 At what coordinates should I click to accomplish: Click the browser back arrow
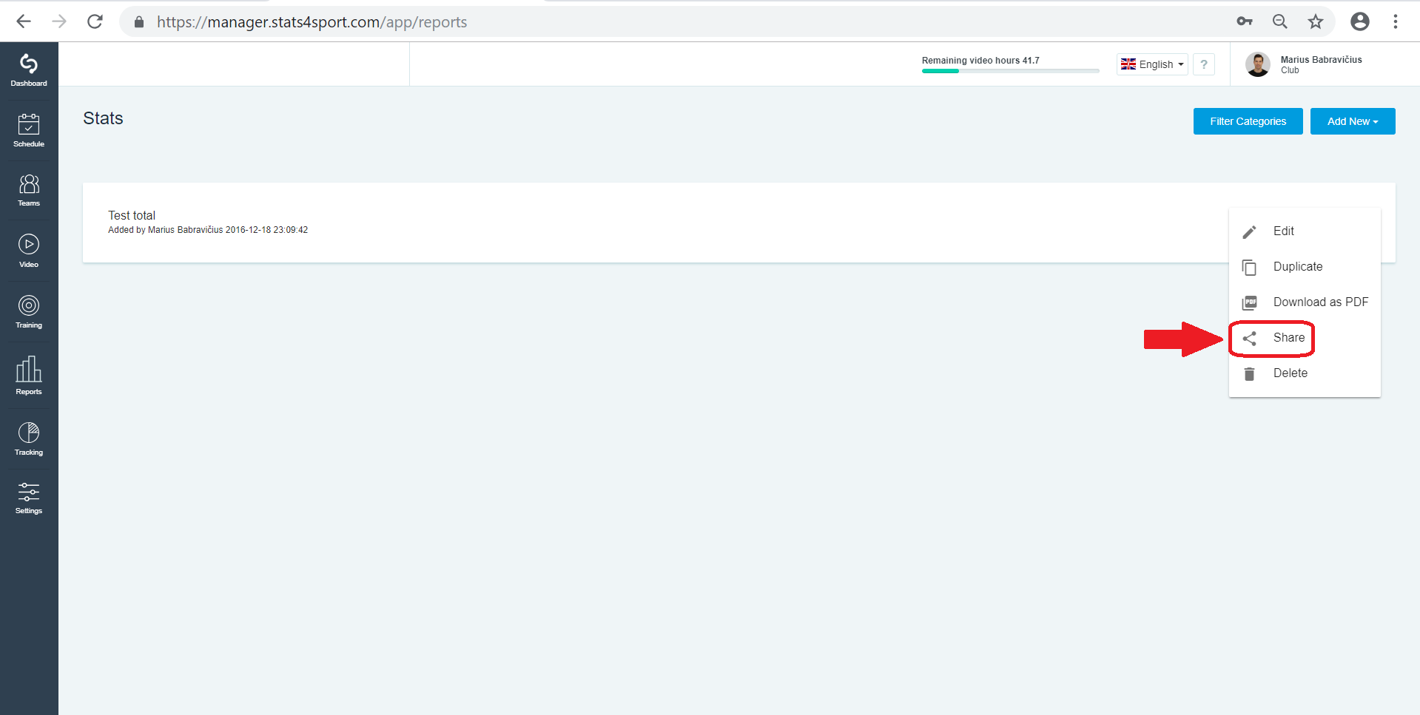pyautogui.click(x=24, y=21)
